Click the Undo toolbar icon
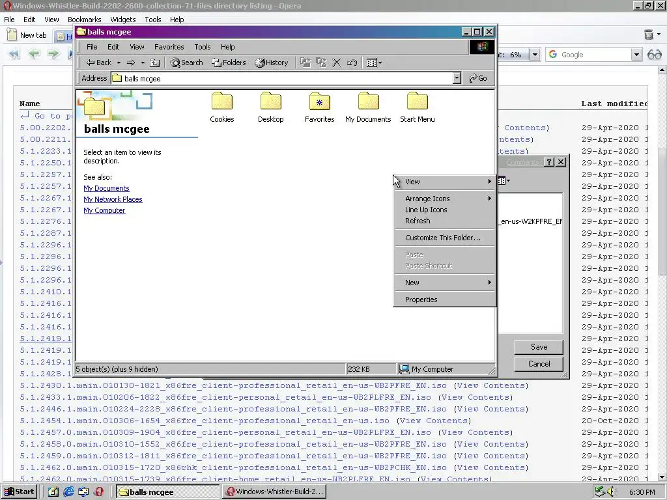Viewport: 667px width, 500px height. click(x=352, y=62)
